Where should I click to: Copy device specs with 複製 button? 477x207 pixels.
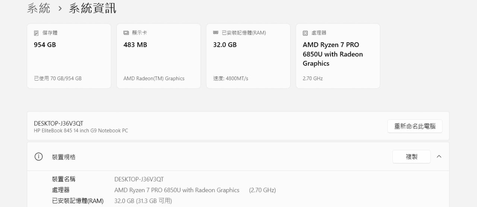[x=411, y=157]
